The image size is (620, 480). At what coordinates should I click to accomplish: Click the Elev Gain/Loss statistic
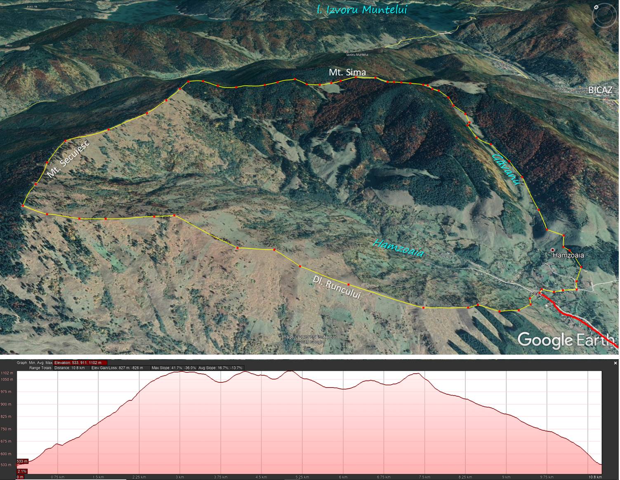[x=117, y=368]
